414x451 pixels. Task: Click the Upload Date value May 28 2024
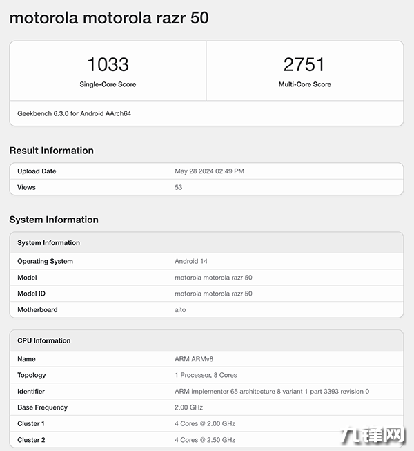pyautogui.click(x=209, y=171)
